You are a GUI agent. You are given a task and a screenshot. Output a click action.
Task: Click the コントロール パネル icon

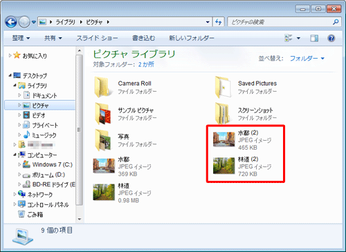point(22,204)
